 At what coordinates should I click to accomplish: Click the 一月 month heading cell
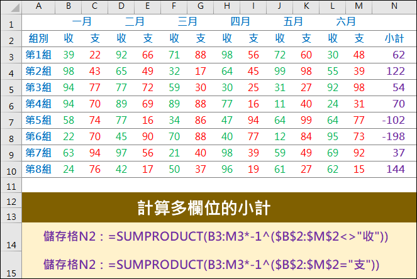tap(82, 22)
